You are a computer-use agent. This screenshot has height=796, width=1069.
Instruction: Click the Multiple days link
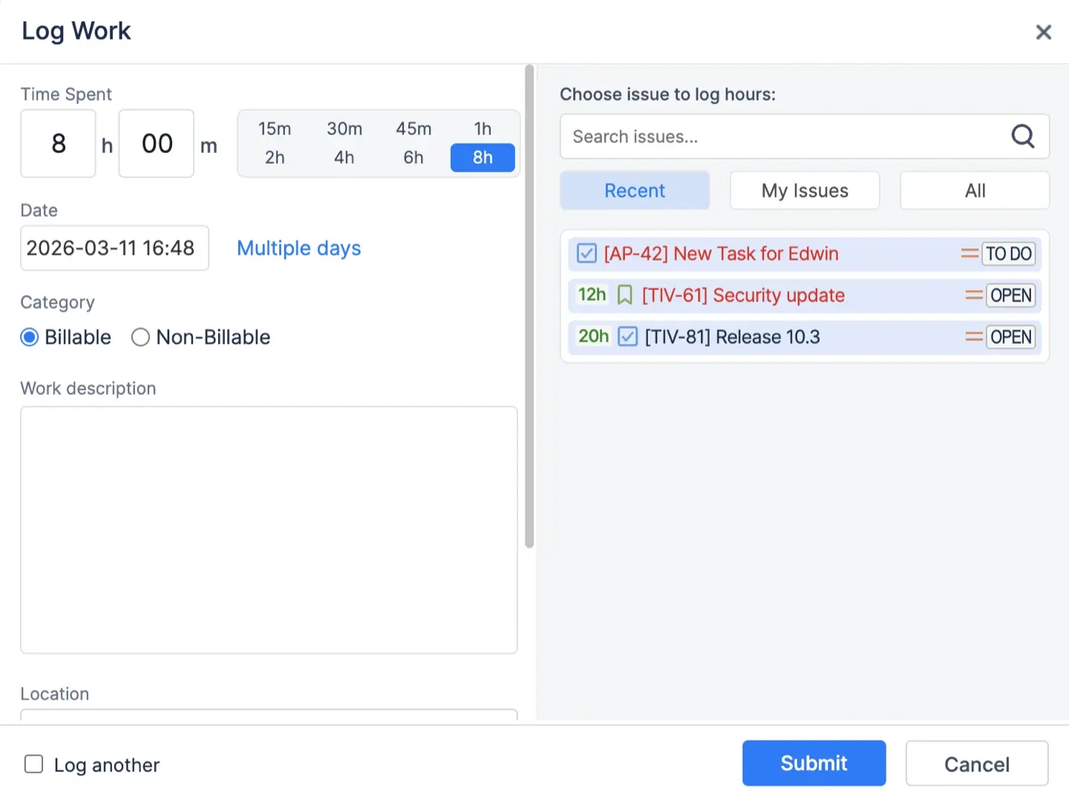[298, 248]
